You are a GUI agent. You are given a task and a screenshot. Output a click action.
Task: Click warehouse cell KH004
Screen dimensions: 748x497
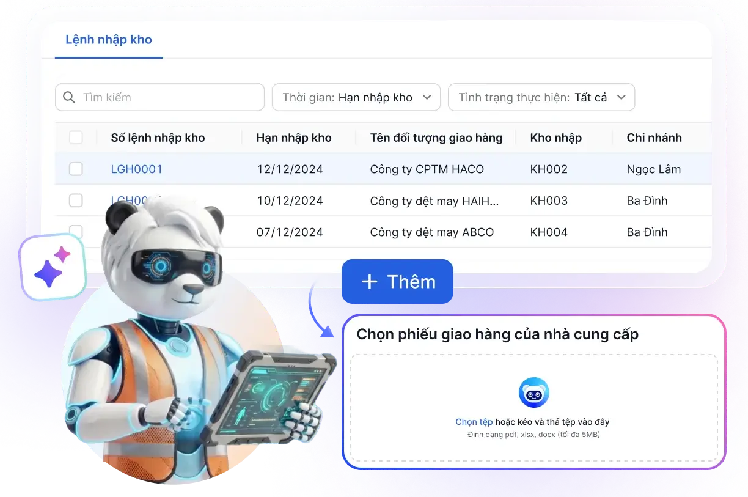point(549,232)
